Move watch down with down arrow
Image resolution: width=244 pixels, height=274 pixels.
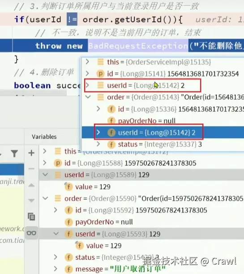pos(31,200)
